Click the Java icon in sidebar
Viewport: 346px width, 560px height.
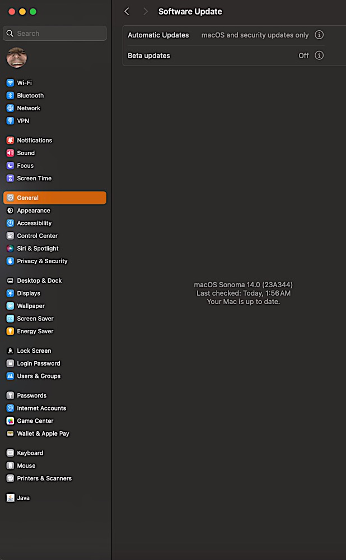(10, 498)
